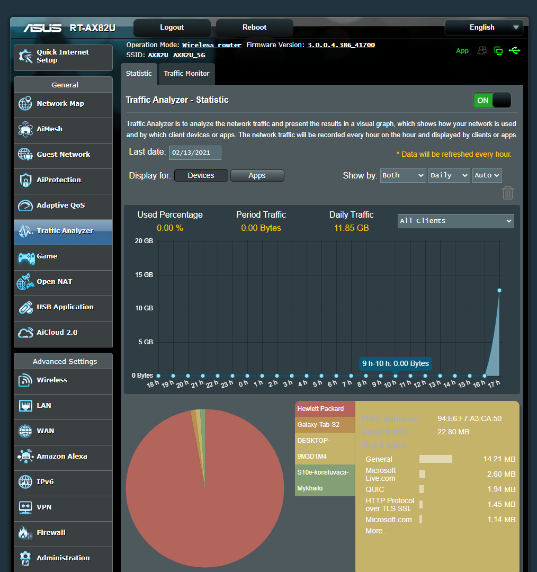
Task: Select Hewlett Packard red legend entry
Action: (x=325, y=409)
